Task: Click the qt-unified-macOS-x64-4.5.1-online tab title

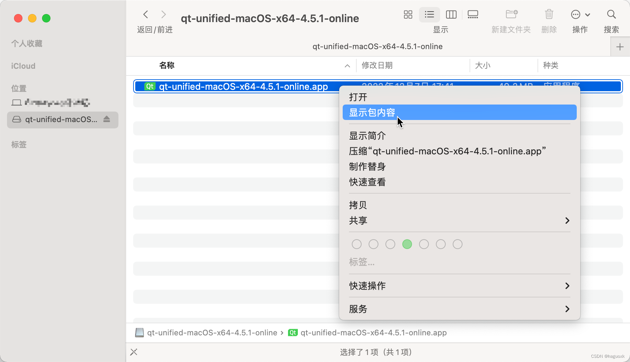Action: click(377, 47)
